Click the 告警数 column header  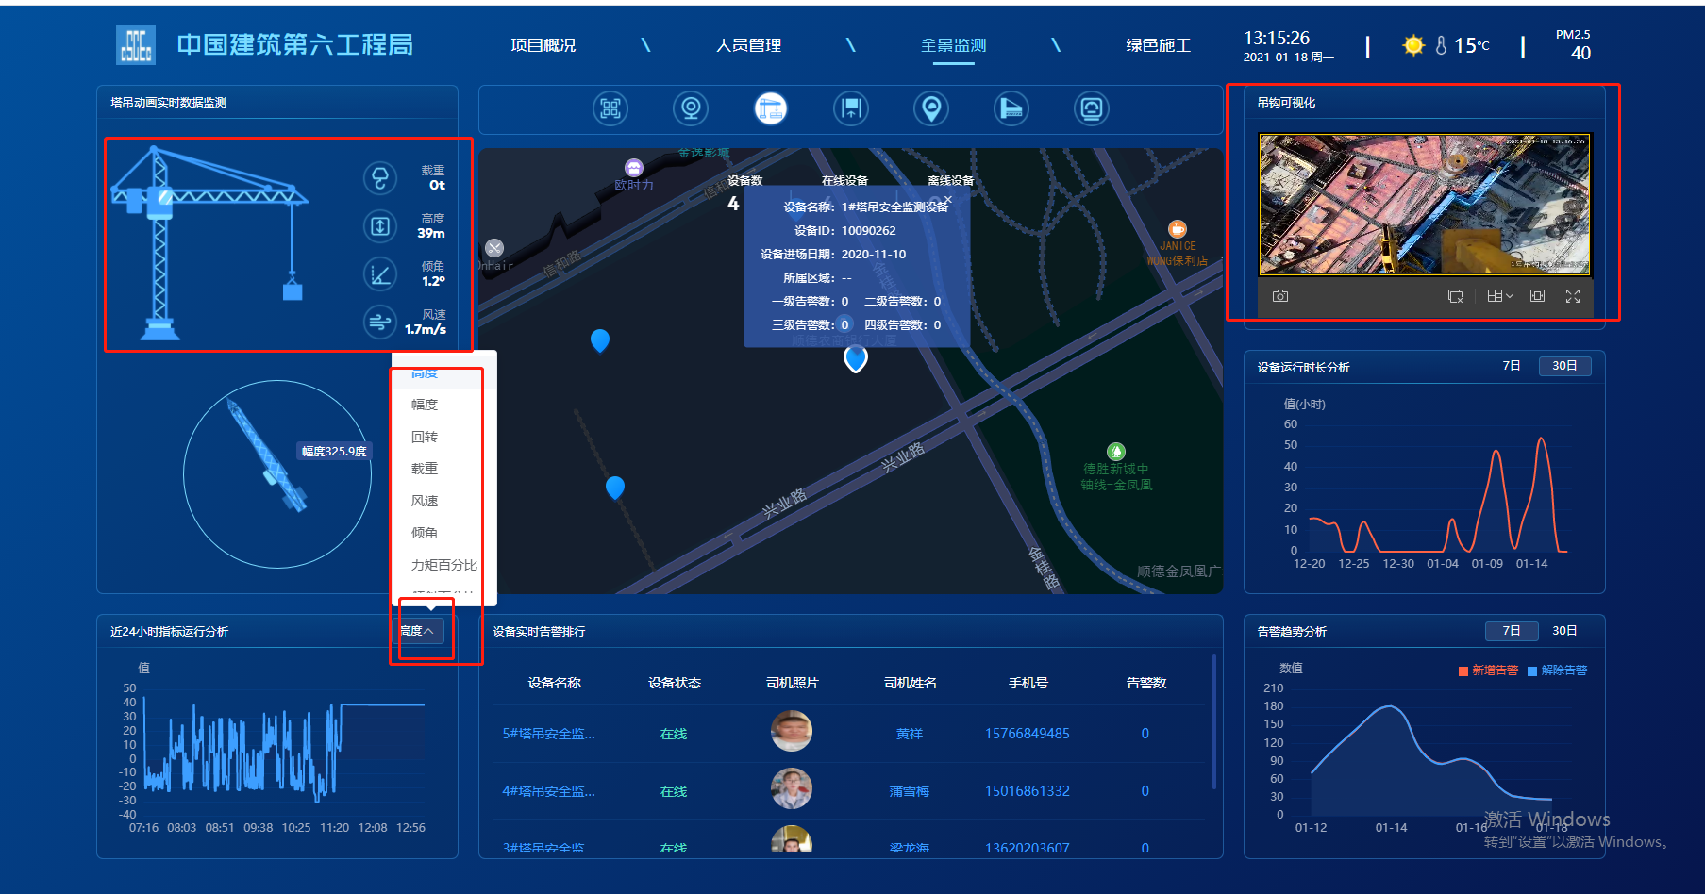1146,683
